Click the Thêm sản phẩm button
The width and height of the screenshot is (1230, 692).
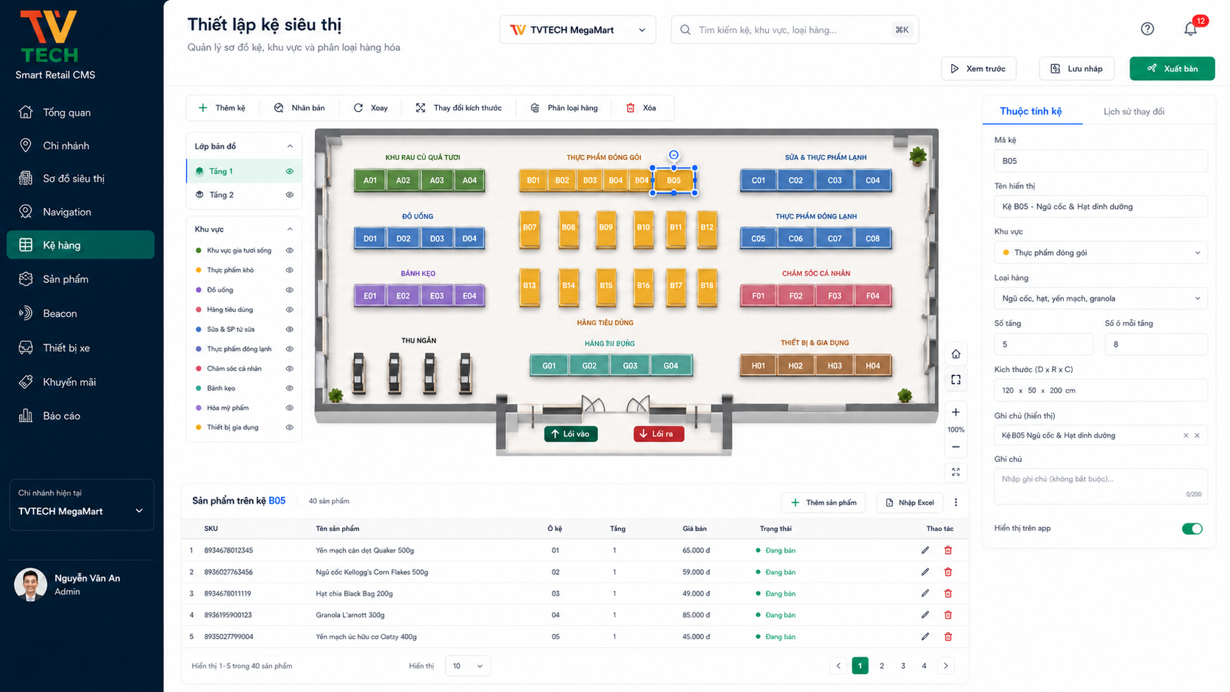tap(823, 502)
